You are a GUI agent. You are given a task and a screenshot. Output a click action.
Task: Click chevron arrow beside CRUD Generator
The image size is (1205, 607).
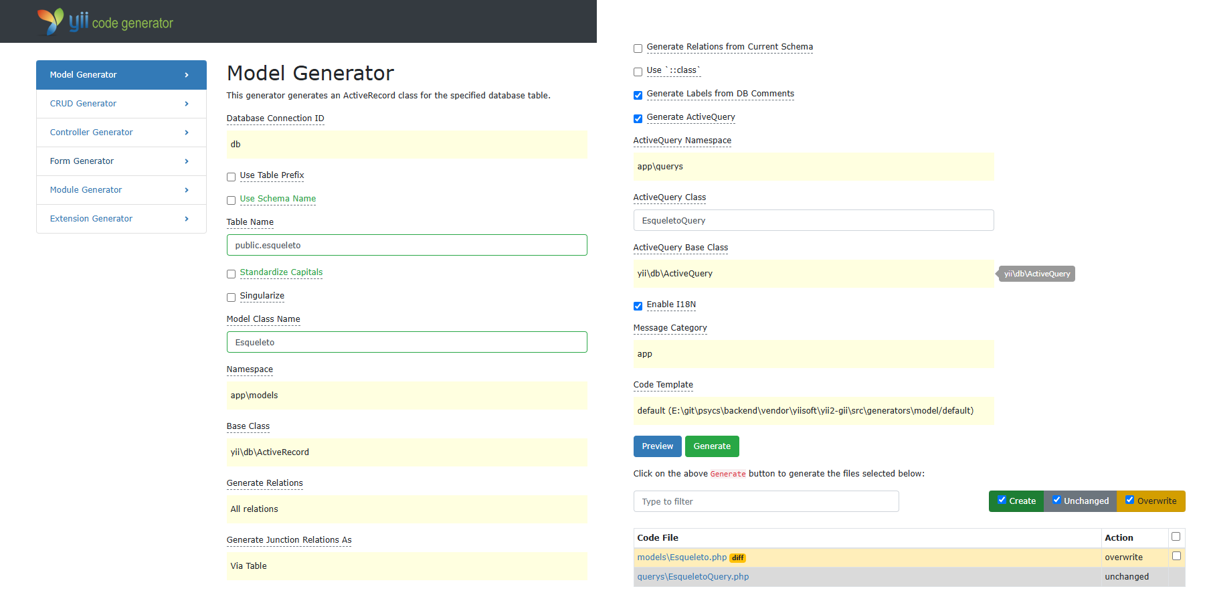pyautogui.click(x=187, y=104)
